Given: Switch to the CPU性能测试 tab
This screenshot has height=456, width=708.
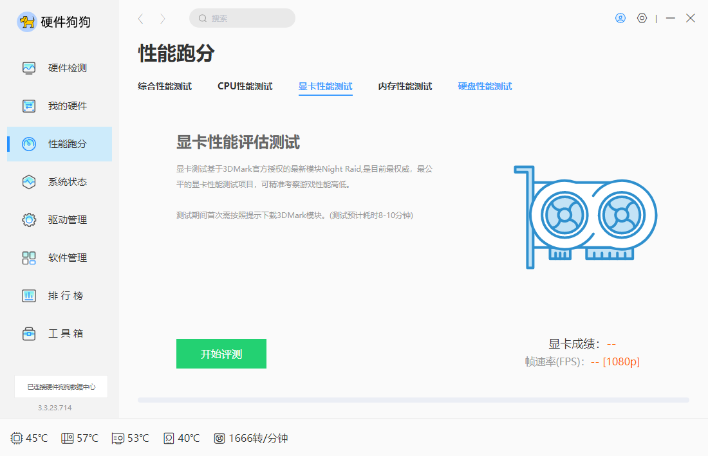Looking at the screenshot, I should pyautogui.click(x=245, y=85).
